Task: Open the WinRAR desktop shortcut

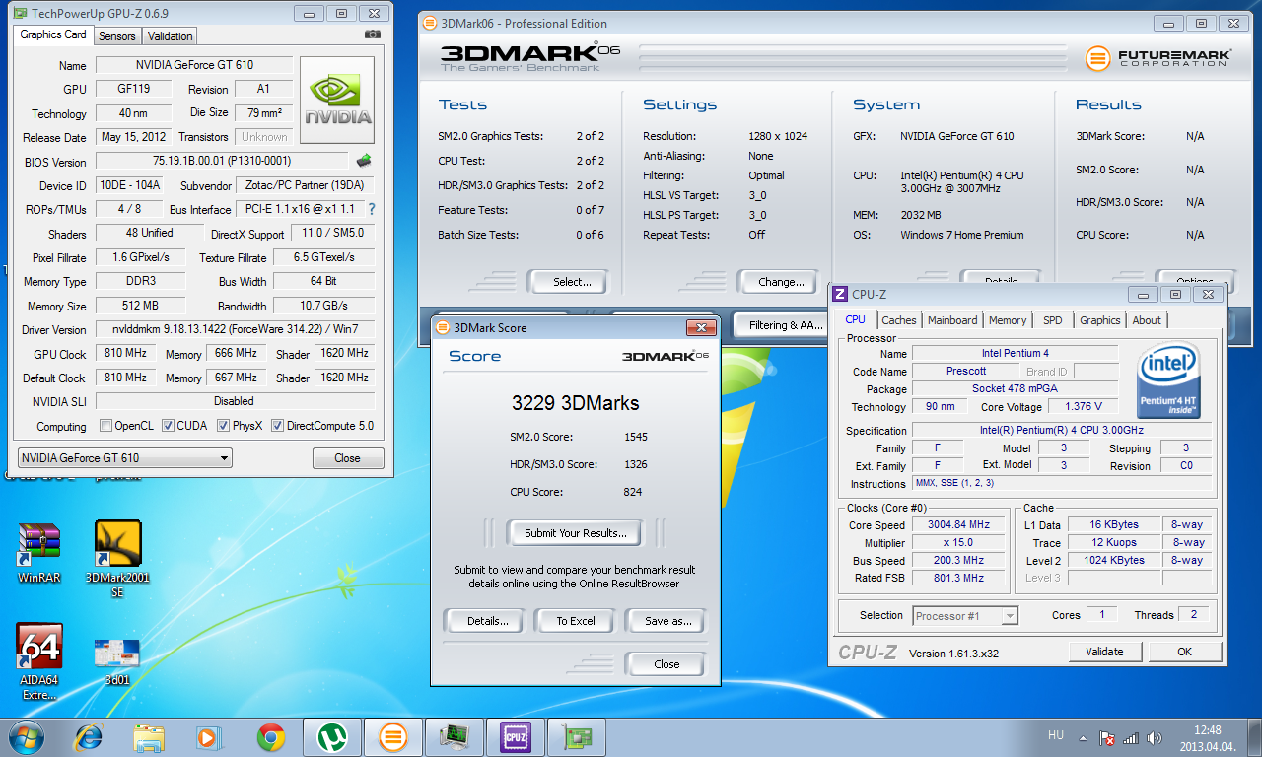Action: pos(39,553)
